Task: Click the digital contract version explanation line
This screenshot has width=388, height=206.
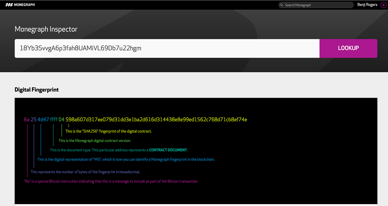Action: pos(95,141)
